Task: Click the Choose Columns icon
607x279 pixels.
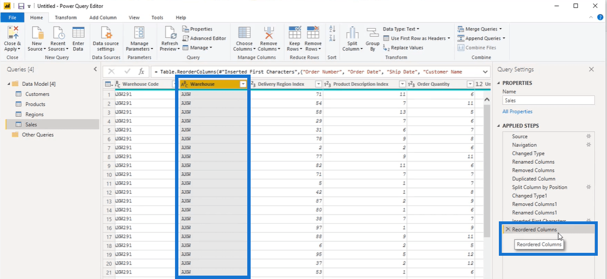Action: tap(244, 33)
